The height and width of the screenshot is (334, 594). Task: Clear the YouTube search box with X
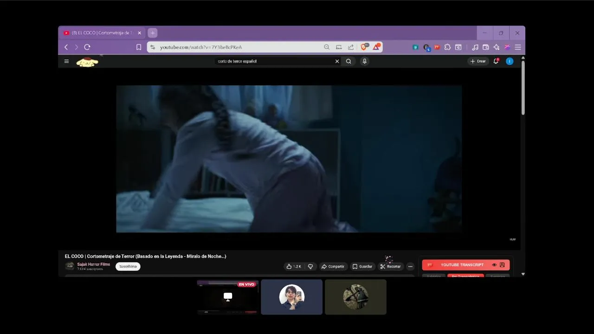pyautogui.click(x=337, y=61)
